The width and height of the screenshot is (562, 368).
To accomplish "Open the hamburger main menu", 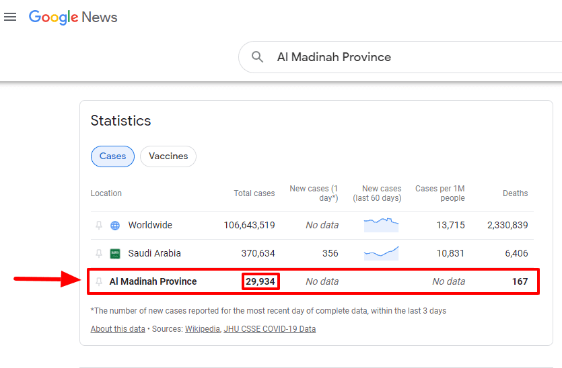I will click(10, 17).
